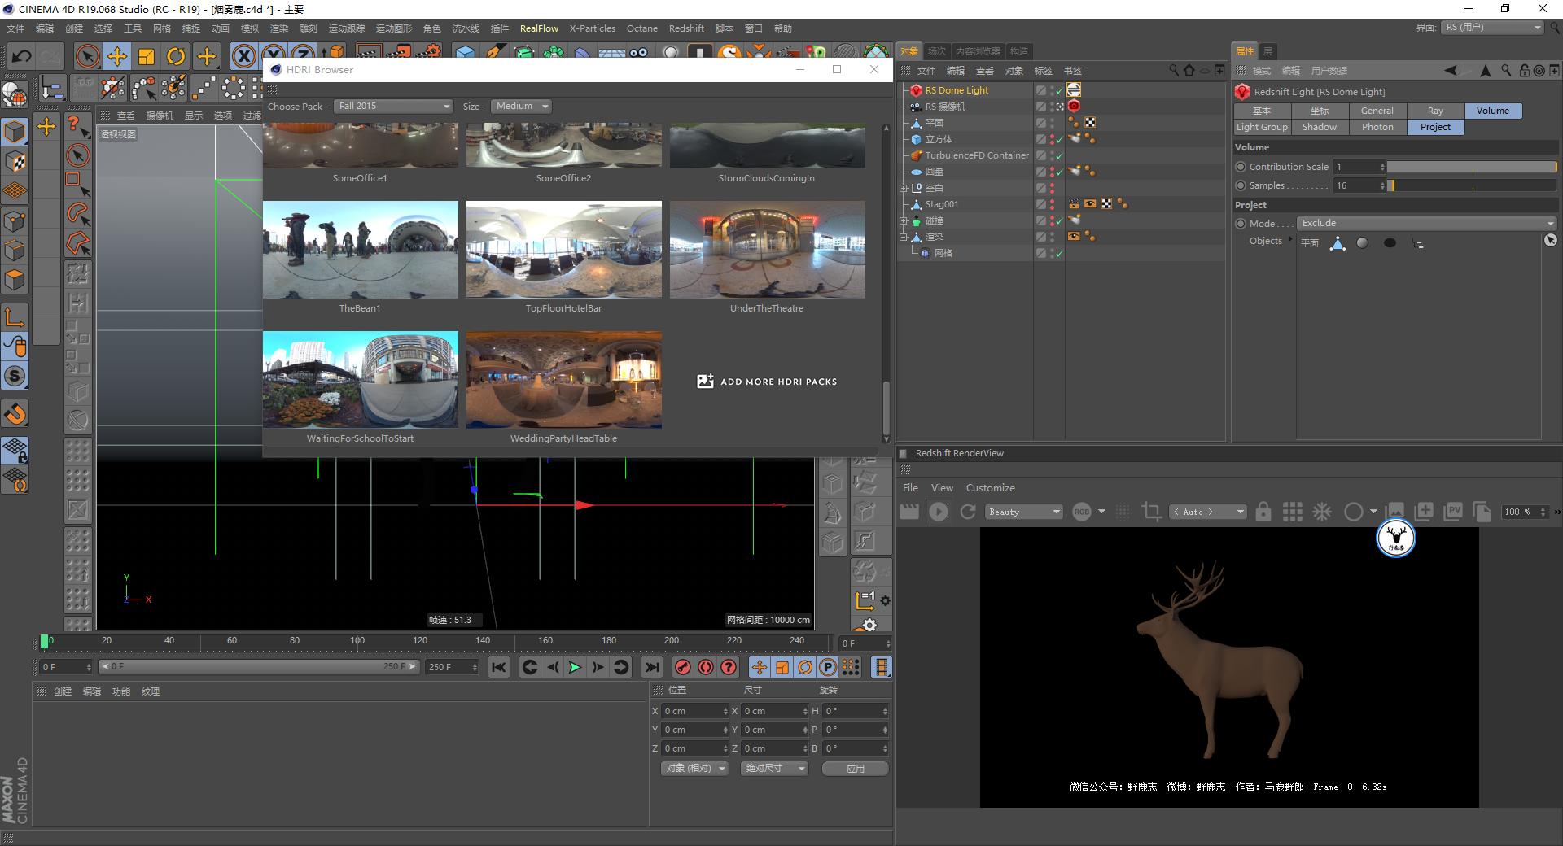The width and height of the screenshot is (1563, 846).
Task: Click the snapshot snowflake icon in RenderView
Action: click(1323, 512)
